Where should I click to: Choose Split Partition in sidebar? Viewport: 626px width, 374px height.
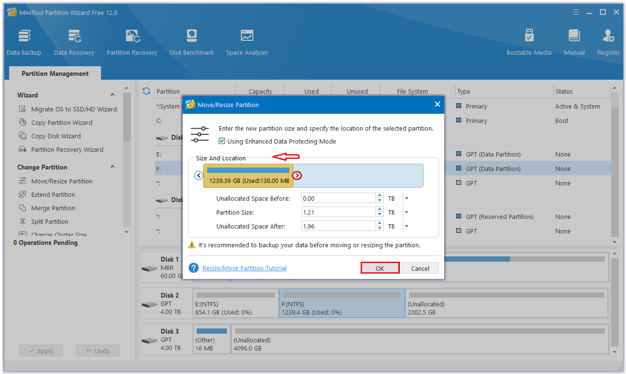tap(43, 221)
